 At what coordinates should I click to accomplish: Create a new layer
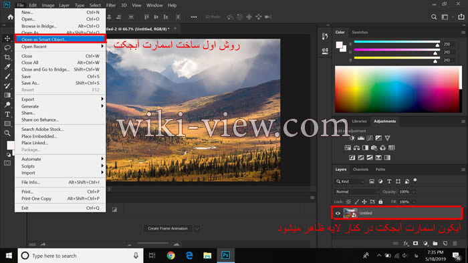(x=445, y=244)
